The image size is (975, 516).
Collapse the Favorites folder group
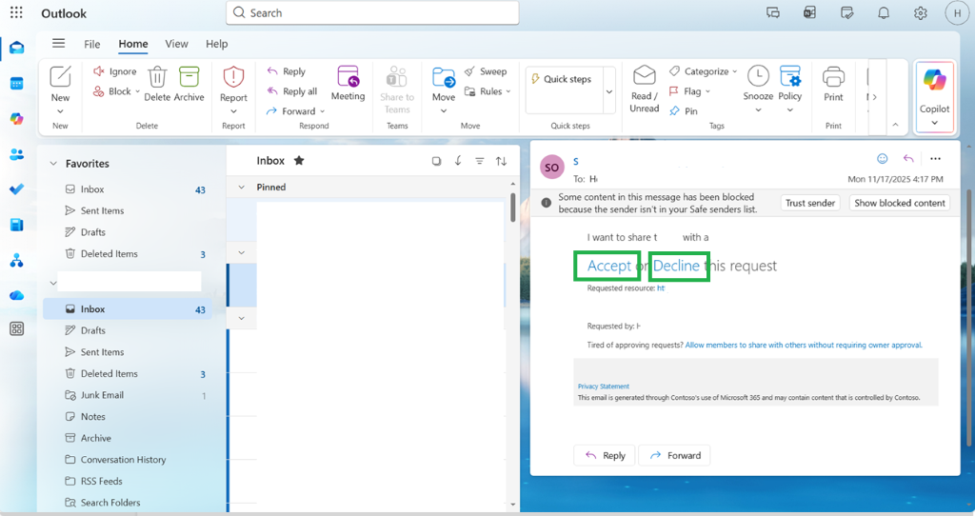click(x=53, y=164)
